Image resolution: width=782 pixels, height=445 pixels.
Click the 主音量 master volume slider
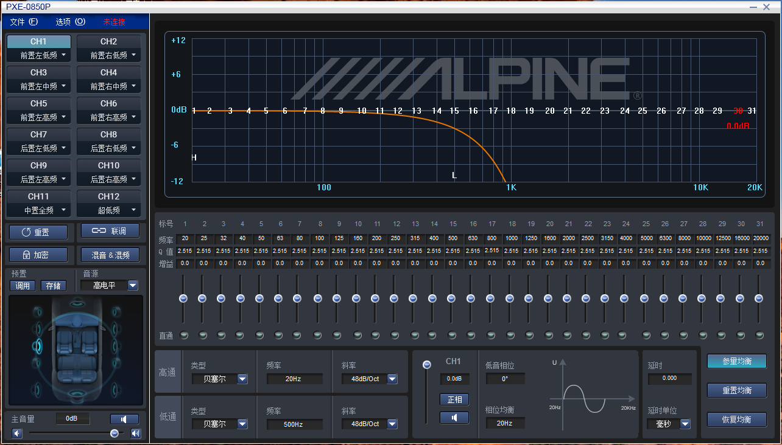point(76,433)
